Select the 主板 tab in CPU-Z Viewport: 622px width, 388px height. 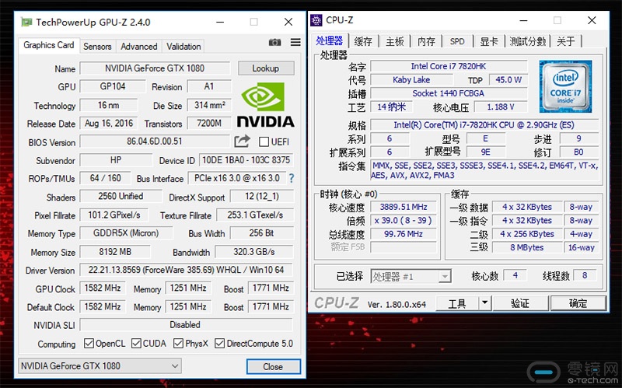pos(395,41)
